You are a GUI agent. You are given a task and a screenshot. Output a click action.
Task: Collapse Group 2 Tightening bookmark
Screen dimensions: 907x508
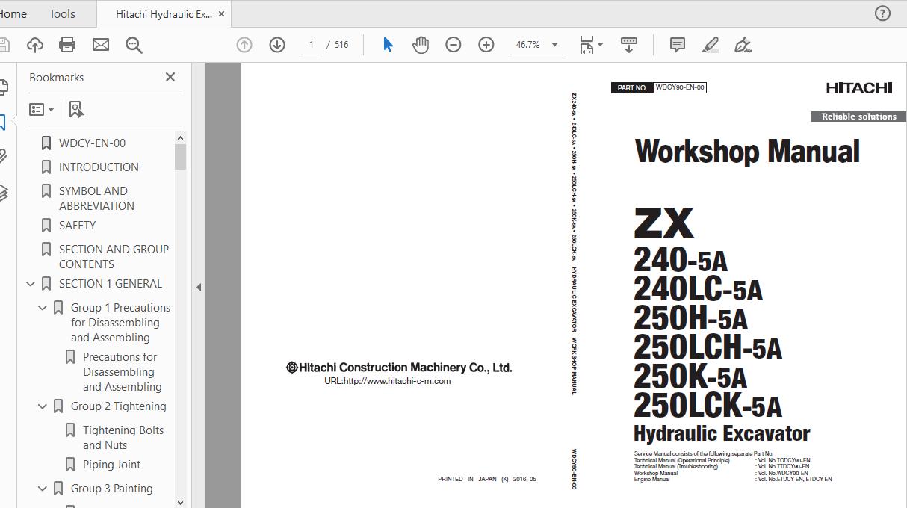tap(43, 406)
